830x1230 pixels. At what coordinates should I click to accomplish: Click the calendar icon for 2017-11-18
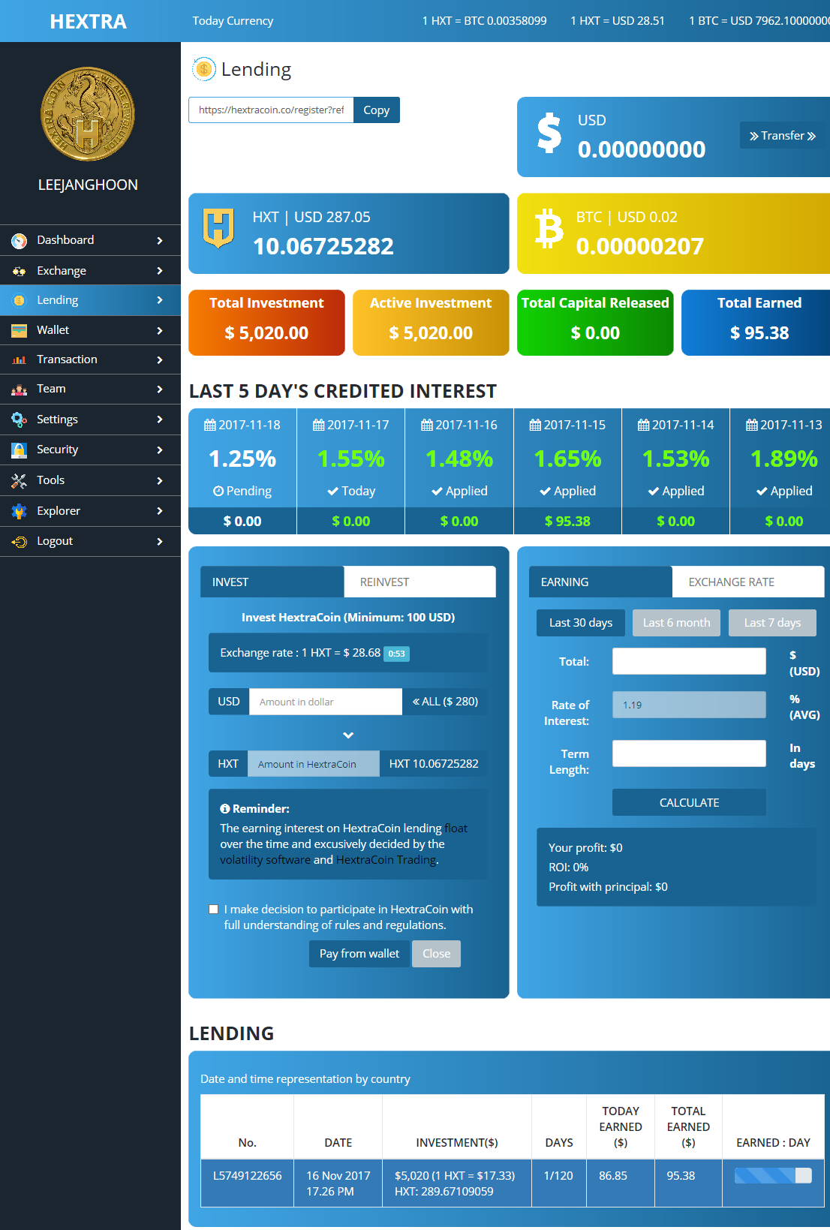(210, 426)
